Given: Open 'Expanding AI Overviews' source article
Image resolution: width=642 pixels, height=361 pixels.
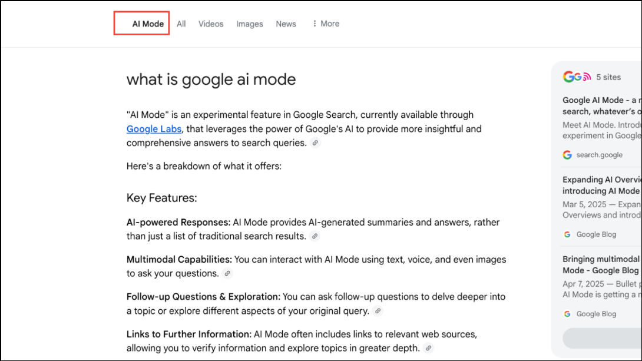Looking at the screenshot, I should tap(602, 207).
